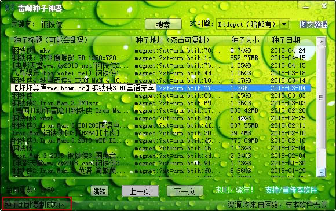This screenshot has width=336, height=211.
Task: Select the 飞鸟娱乐(bbs.wofei.net) row
Action: coord(160,73)
